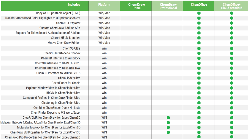Viewport: 249px width, 140px height.
Task: Select 'Custom ChemDraw Add-ins SDK' label
Action: point(60,28)
